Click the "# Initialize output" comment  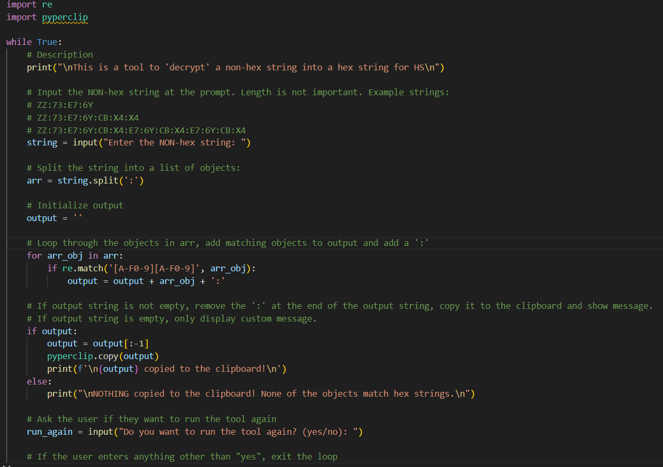[75, 205]
